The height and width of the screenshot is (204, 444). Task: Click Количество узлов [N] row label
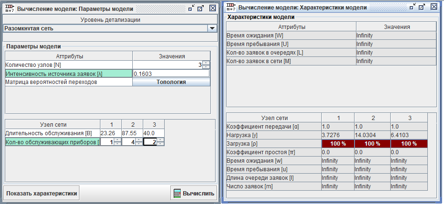pyautogui.click(x=69, y=65)
